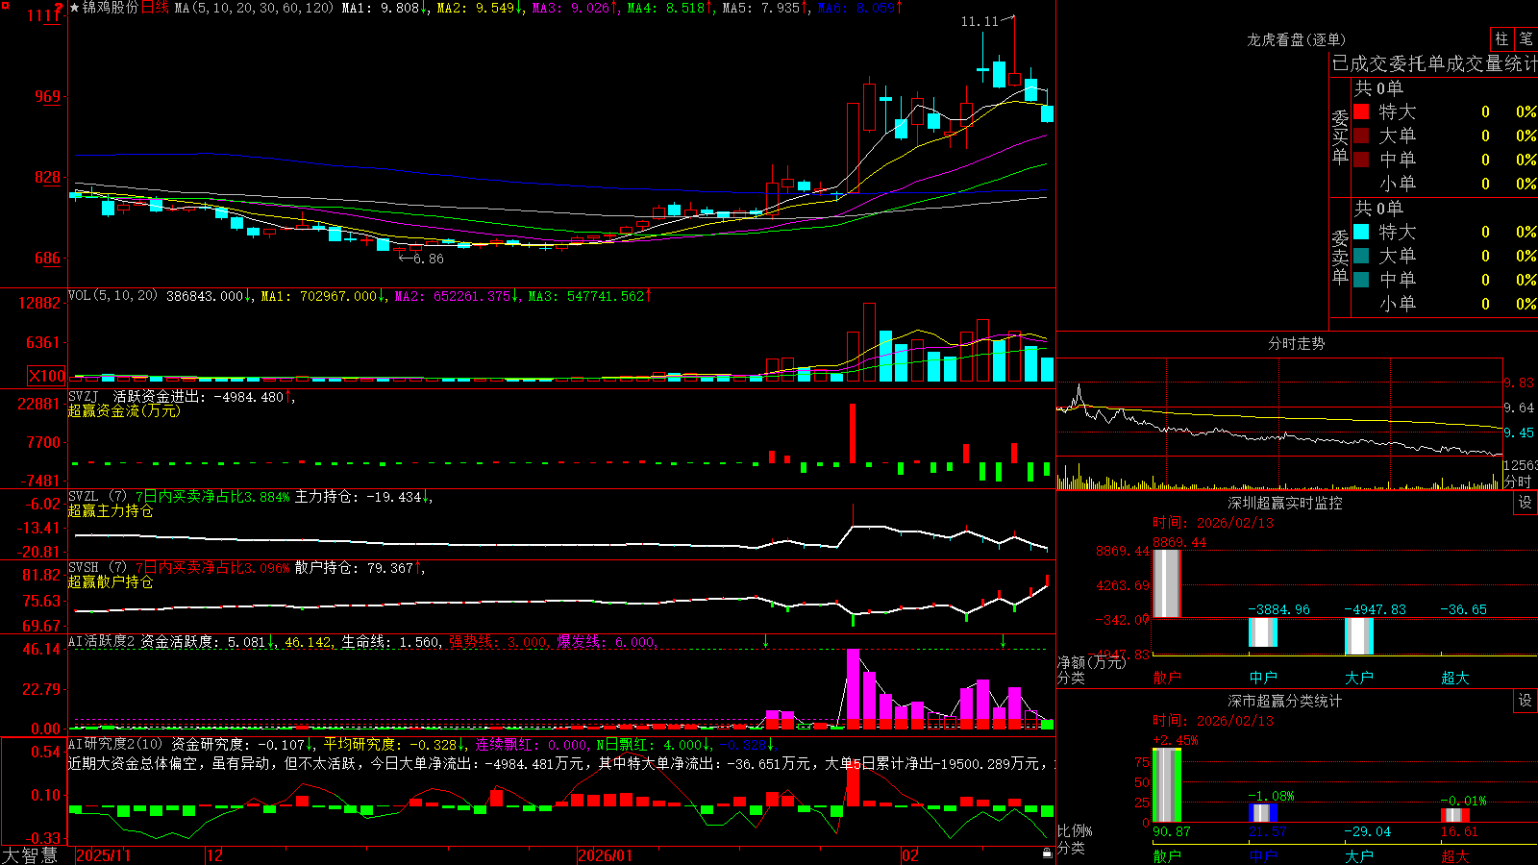The image size is (1538, 865).
Task: Click the 委买单 section label
Action: pos(1340,137)
